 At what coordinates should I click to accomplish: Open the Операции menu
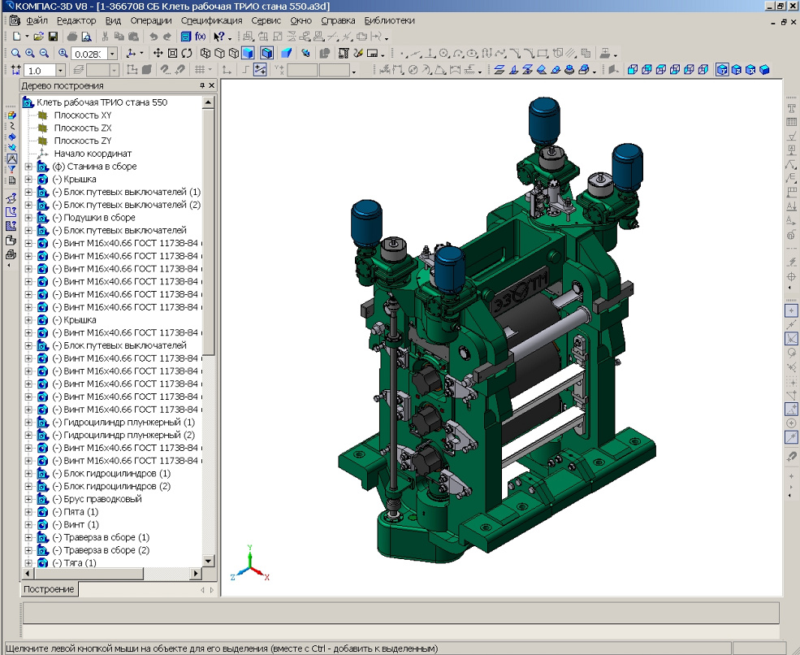click(150, 20)
